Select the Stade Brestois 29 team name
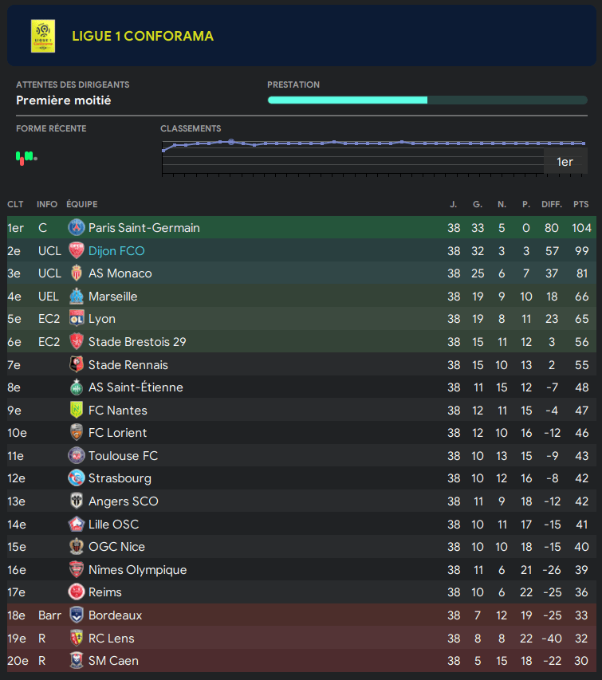The height and width of the screenshot is (680, 602). coord(137,342)
